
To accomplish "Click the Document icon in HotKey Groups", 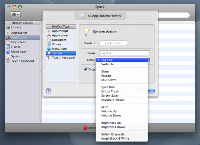I will click(x=8, y=42).
